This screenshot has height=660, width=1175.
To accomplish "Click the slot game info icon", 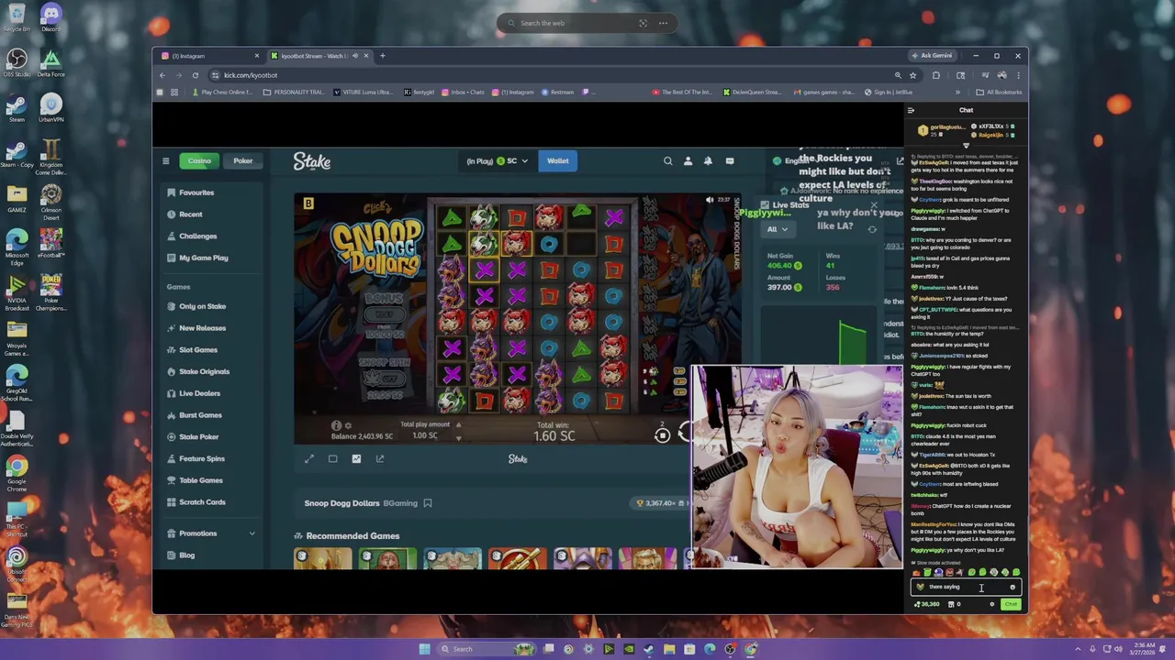I will (336, 425).
